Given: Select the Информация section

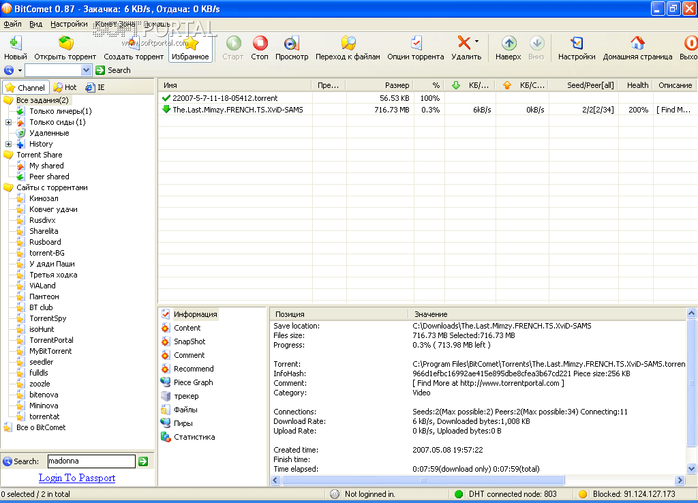Looking at the screenshot, I should click(195, 314).
